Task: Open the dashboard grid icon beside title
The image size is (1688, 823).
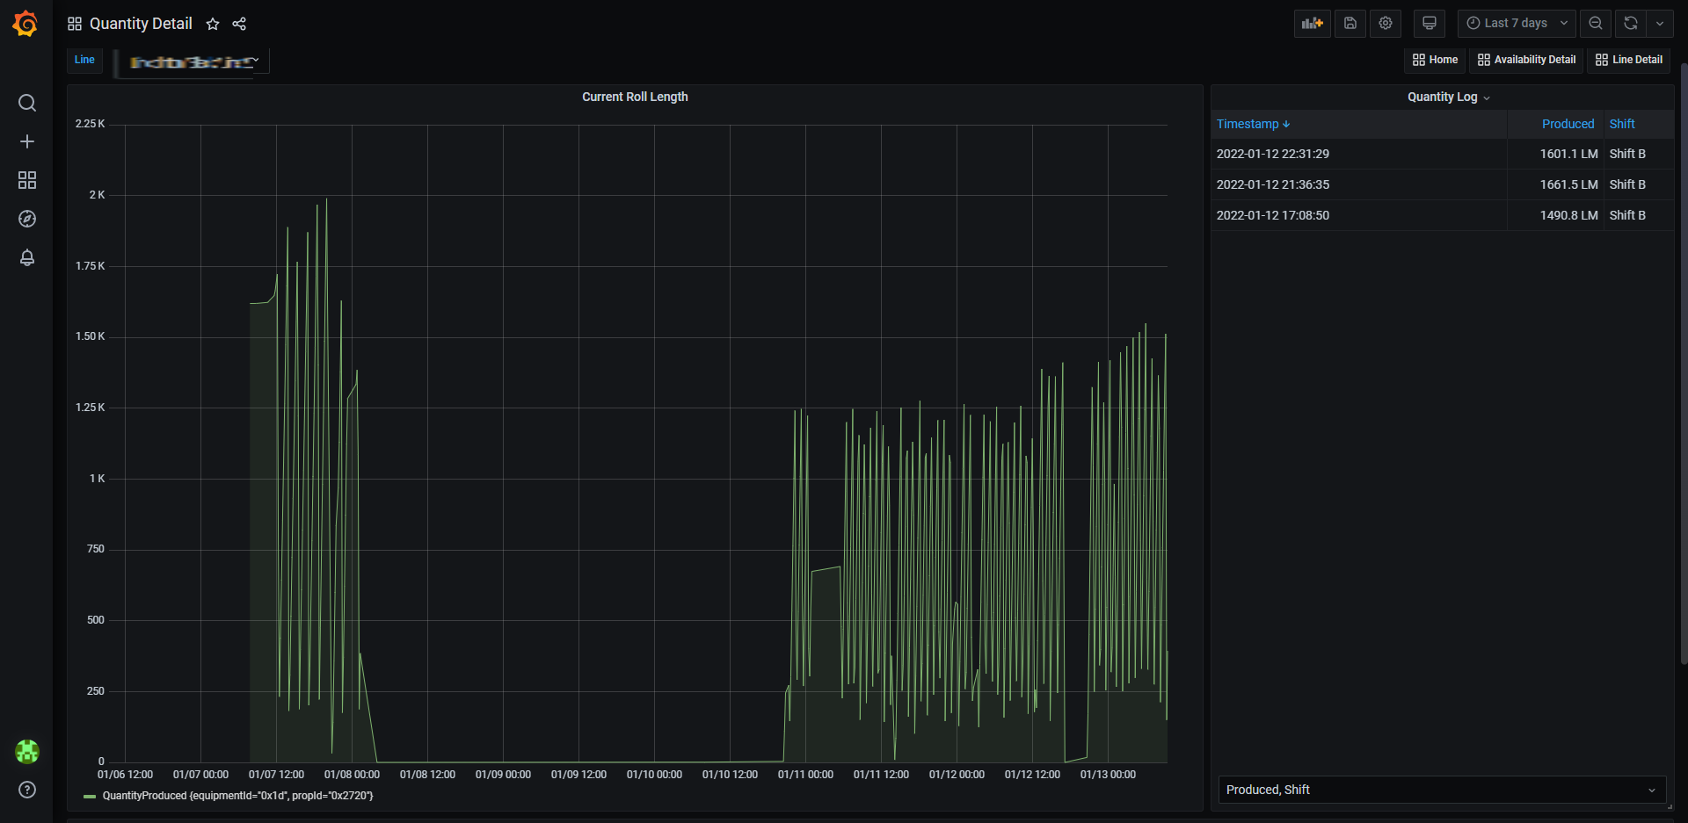Action: 75,24
